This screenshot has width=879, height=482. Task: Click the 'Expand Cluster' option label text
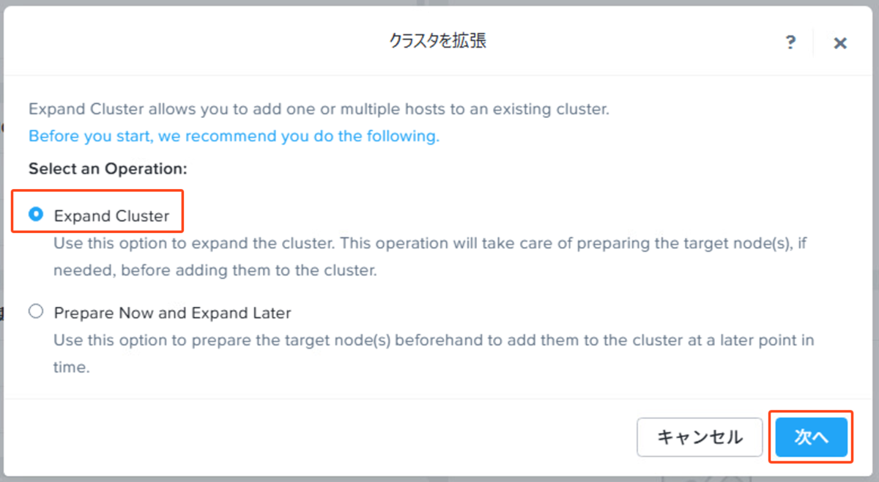tap(111, 216)
